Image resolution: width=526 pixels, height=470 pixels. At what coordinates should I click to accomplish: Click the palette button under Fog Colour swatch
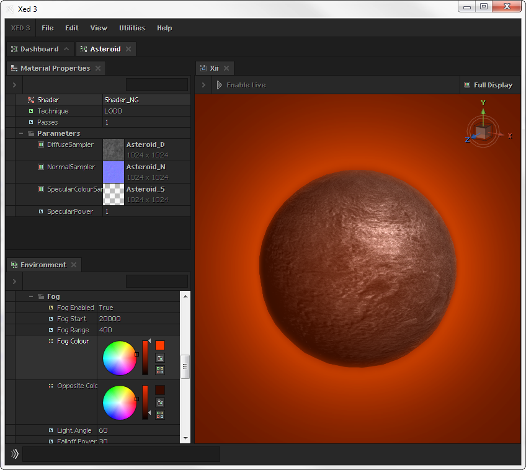(160, 358)
